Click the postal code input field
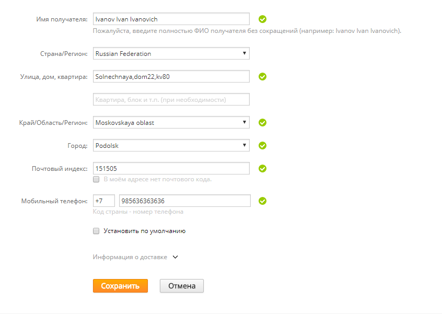This screenshot has width=442, height=314. 171,168
